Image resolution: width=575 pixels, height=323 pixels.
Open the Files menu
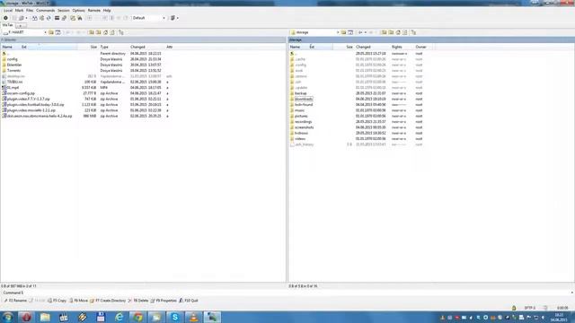(x=30, y=11)
